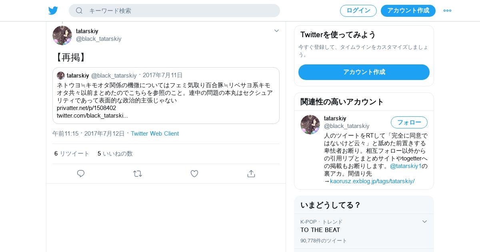Follow tatarskiy with フォロー button
This screenshot has width=480, height=252.
(x=409, y=122)
